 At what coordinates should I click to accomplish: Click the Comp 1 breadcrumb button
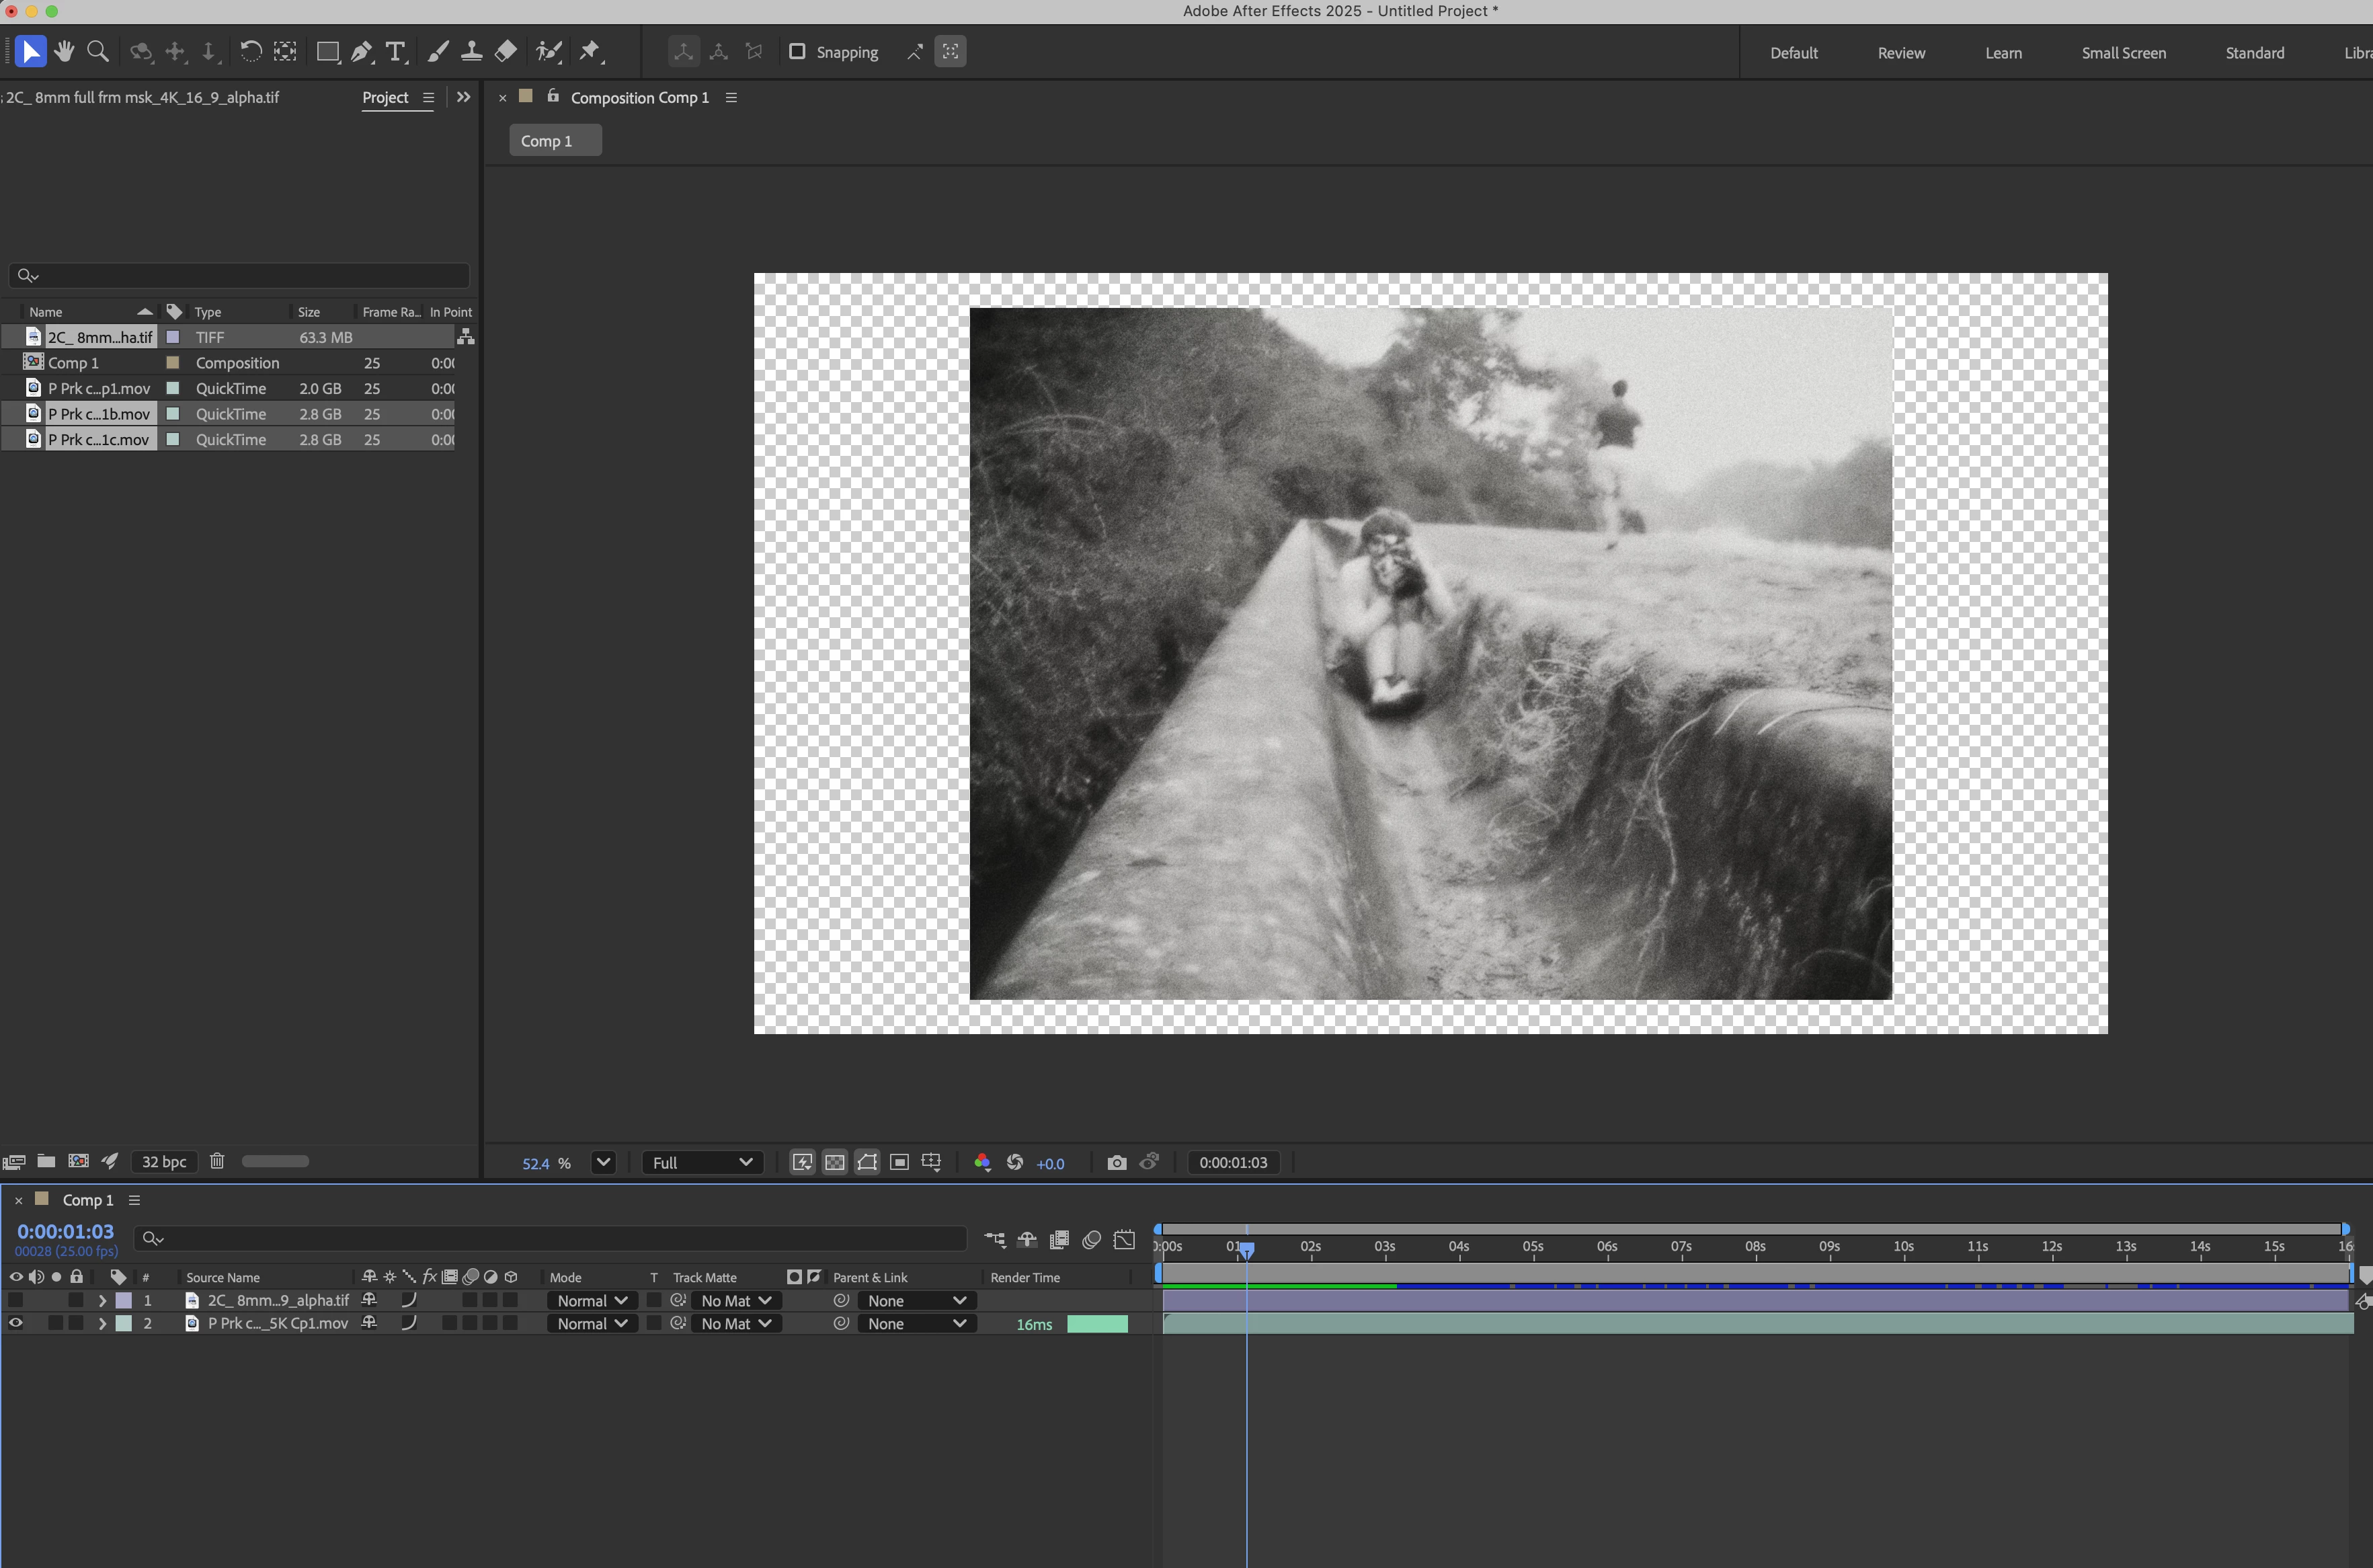[x=555, y=141]
